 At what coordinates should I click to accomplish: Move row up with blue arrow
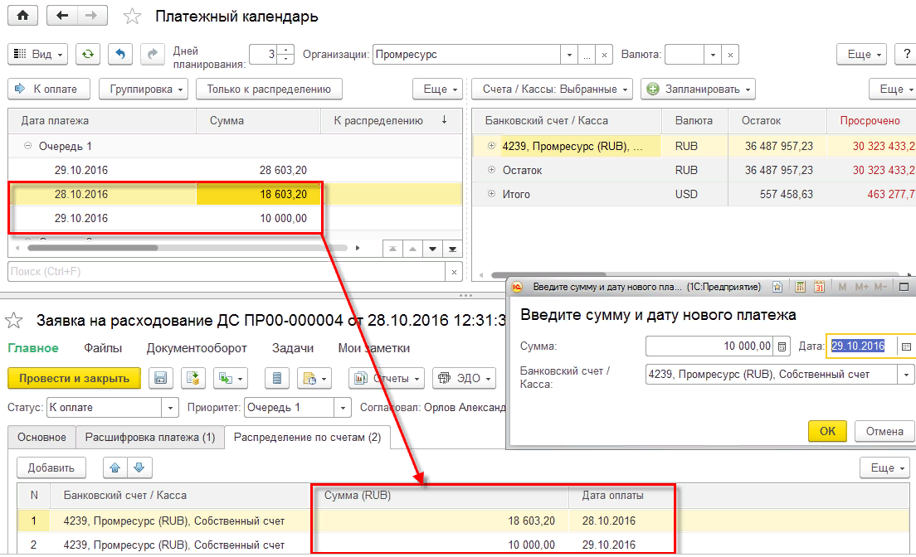pyautogui.click(x=115, y=467)
